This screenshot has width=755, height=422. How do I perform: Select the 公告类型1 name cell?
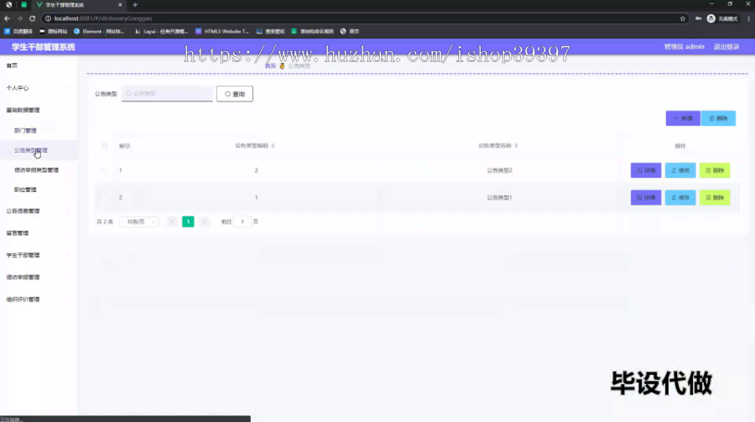[499, 197]
